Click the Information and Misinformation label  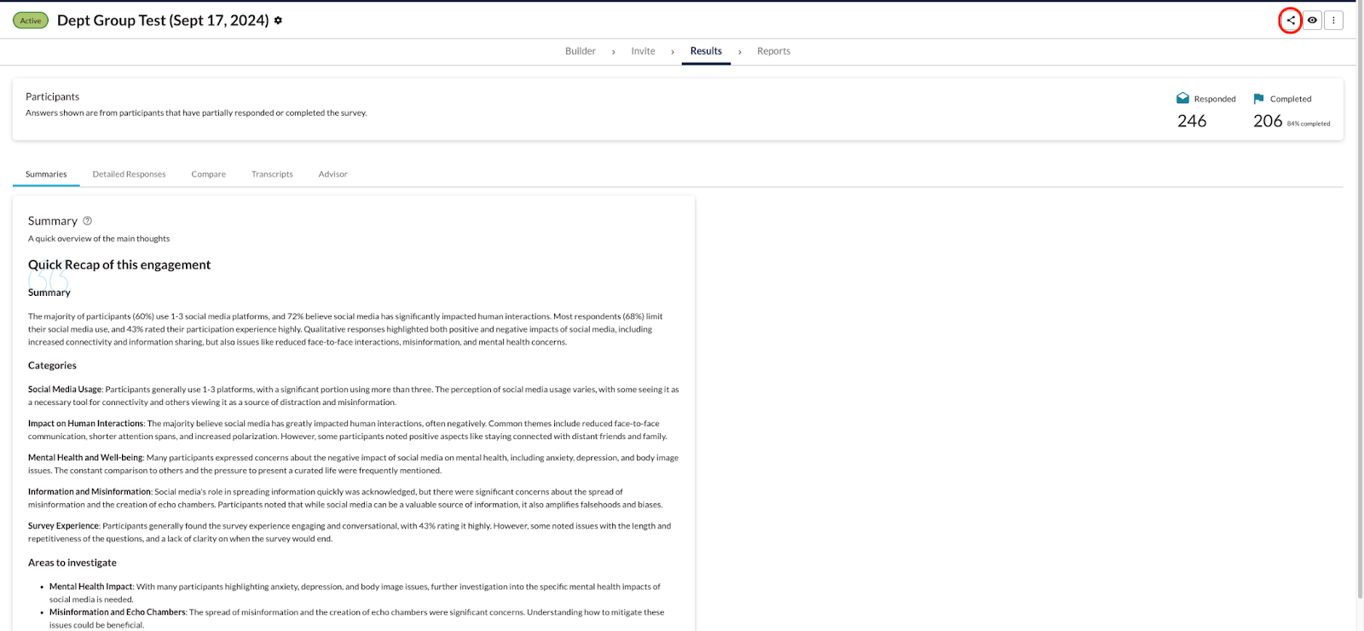click(x=90, y=492)
